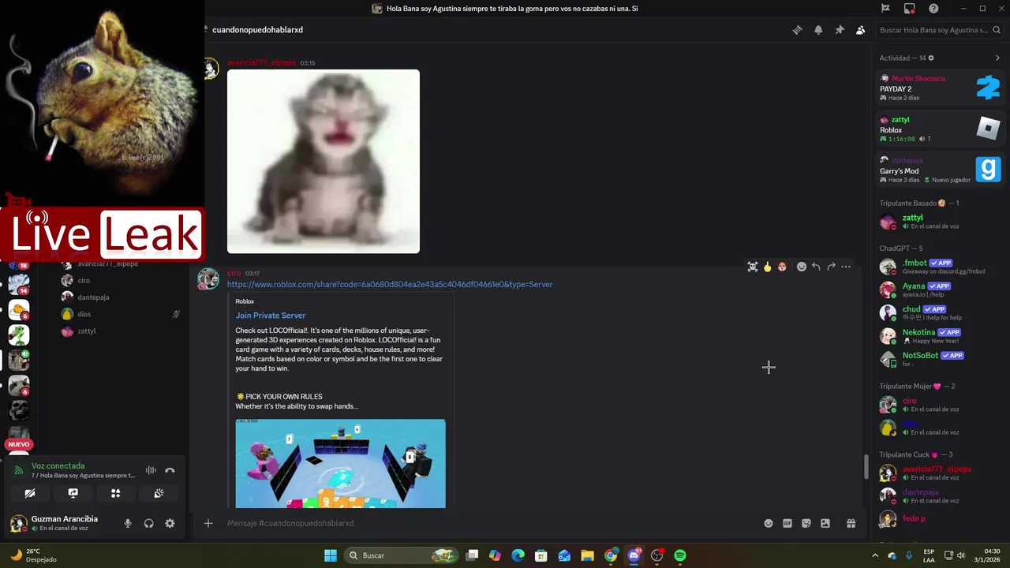React with thumbs up quick emoji

click(x=767, y=267)
